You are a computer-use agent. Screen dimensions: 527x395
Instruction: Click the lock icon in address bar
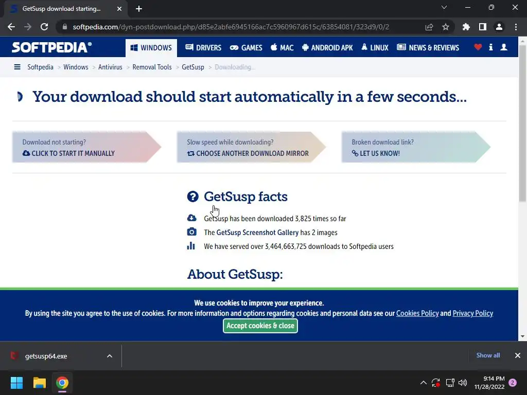[65, 27]
